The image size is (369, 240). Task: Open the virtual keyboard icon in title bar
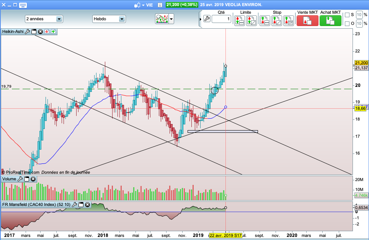23,5
